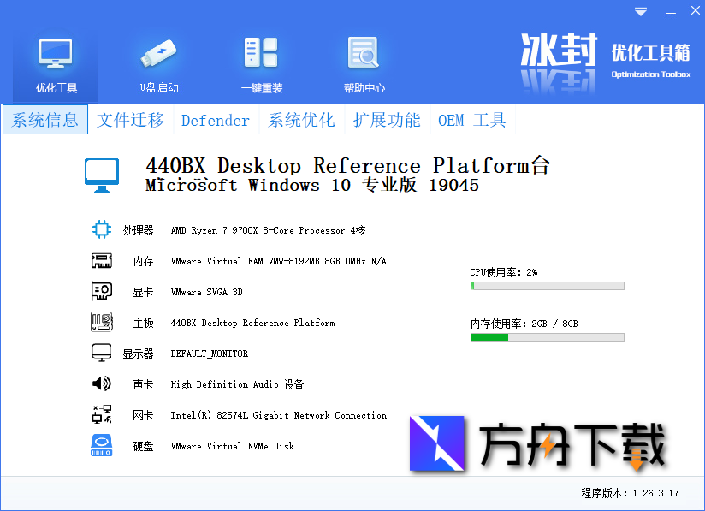This screenshot has height=511, width=705.
Task: Click the 内存使用率 usage bar
Action: pos(548,337)
